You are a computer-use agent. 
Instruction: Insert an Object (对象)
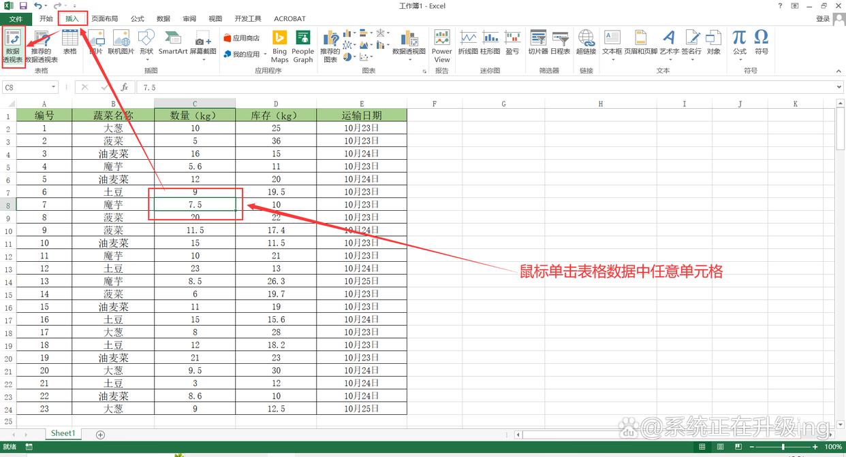pos(714,43)
